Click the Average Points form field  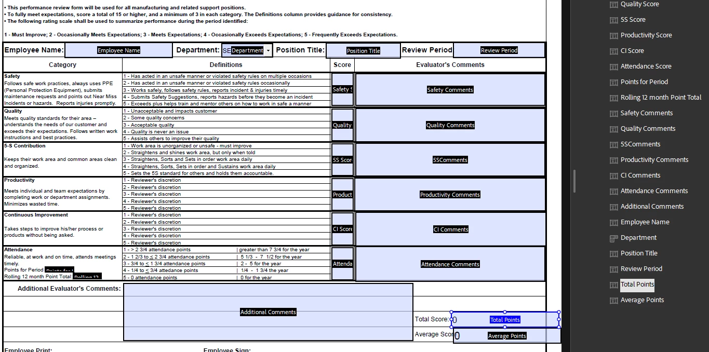(507, 336)
